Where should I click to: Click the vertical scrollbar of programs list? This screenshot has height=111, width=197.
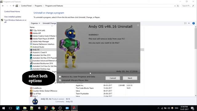point(196,38)
